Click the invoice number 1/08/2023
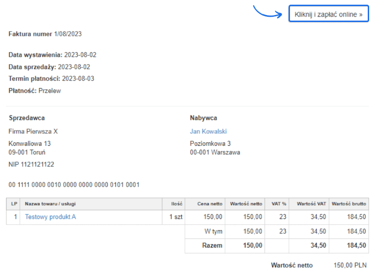This screenshot has height=271, width=372. (68, 34)
